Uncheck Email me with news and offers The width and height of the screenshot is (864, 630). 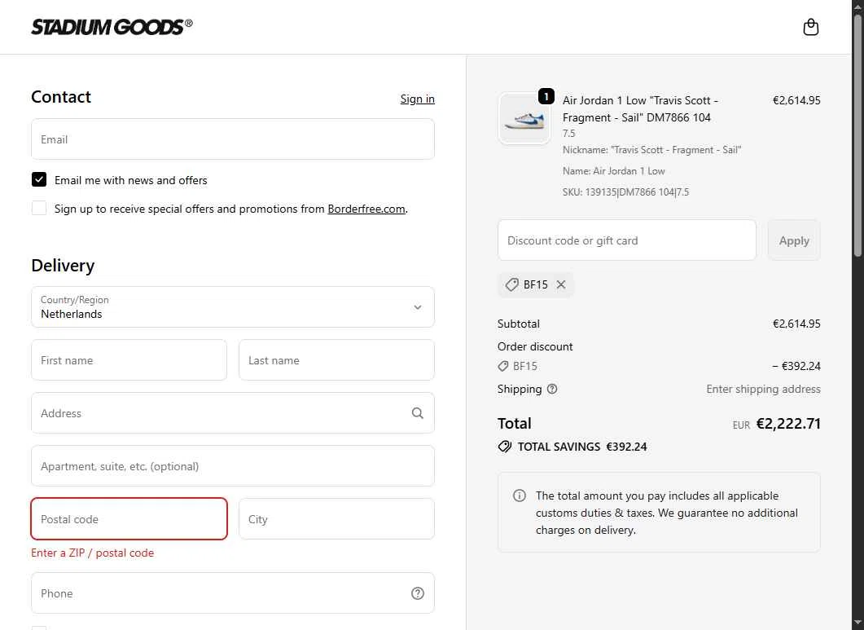pyautogui.click(x=39, y=180)
